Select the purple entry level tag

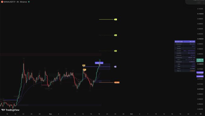point(115,67)
